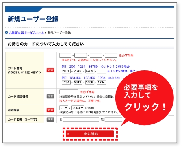This screenshot has width=182, height=148.
Task: Select the second card number input box
Action: (x=80, y=55)
